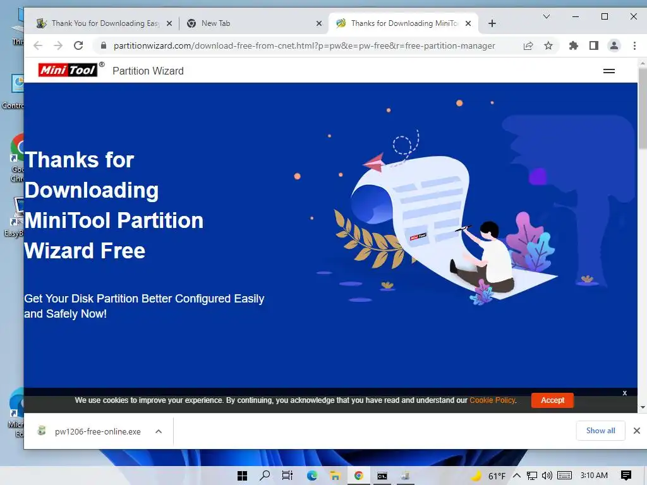View site info via the padlock icon
This screenshot has height=485, width=647.
click(x=104, y=45)
